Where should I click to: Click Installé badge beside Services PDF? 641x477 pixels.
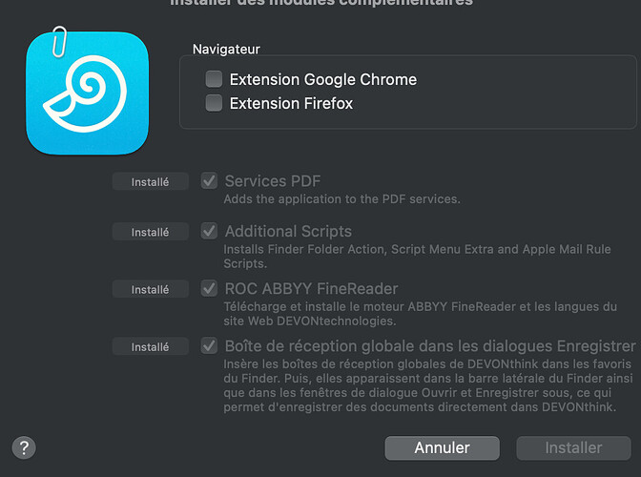pyautogui.click(x=150, y=181)
